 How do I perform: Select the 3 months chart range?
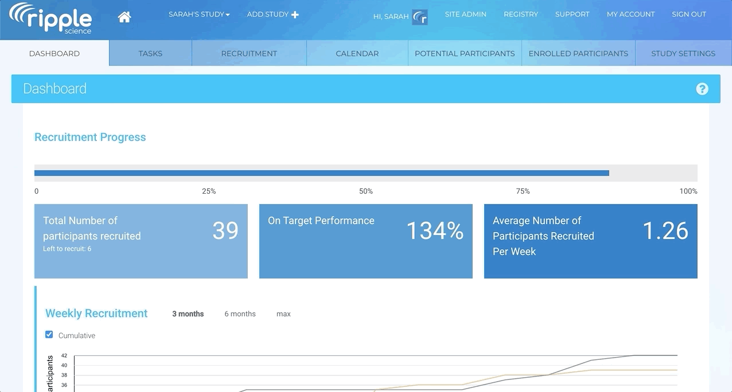[188, 314]
